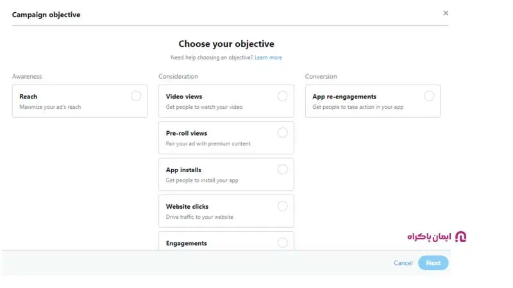Choose the App re-engagements radio button
The width and height of the screenshot is (513, 288).
[429, 96]
